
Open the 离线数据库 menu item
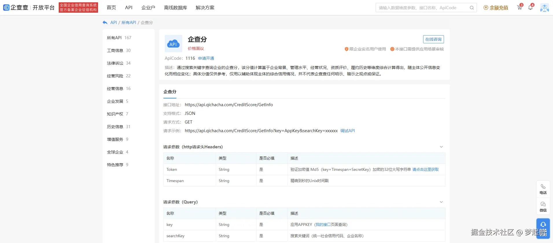click(176, 8)
